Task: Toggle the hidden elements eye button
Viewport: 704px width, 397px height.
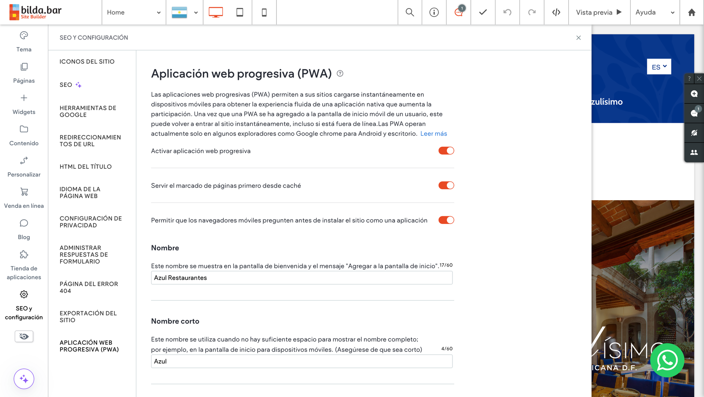Action: point(24,336)
